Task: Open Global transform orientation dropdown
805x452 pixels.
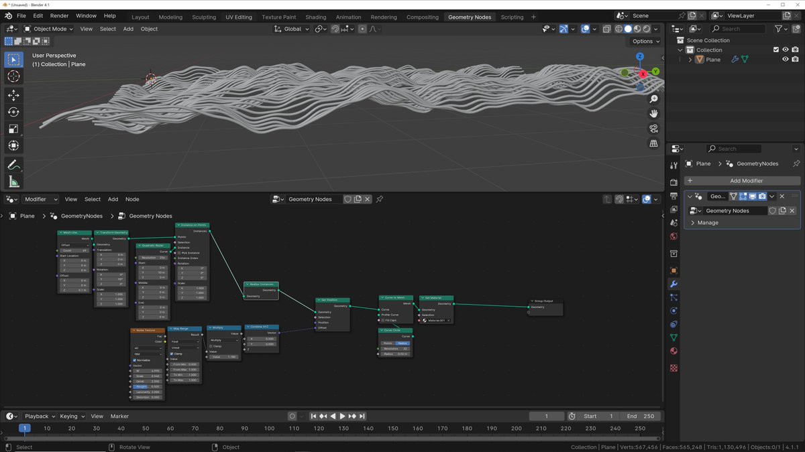Action: (292, 29)
